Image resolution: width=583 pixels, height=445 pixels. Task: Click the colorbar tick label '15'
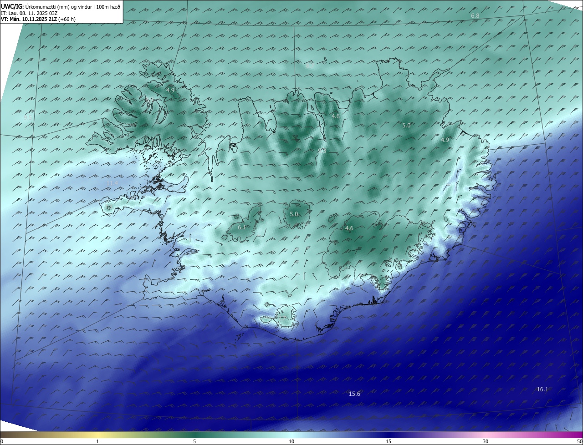[x=389, y=441]
